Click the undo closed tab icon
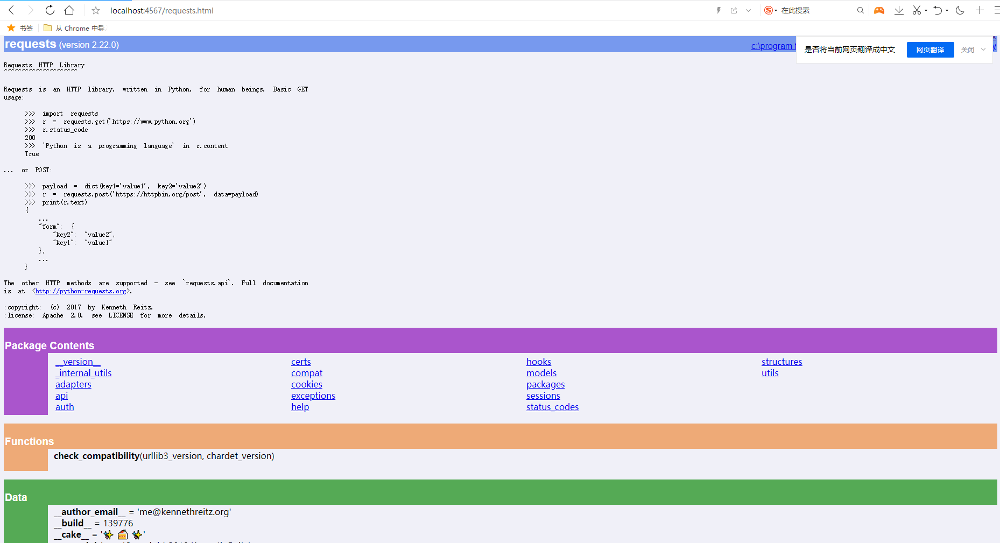This screenshot has width=1000, height=543. (938, 10)
